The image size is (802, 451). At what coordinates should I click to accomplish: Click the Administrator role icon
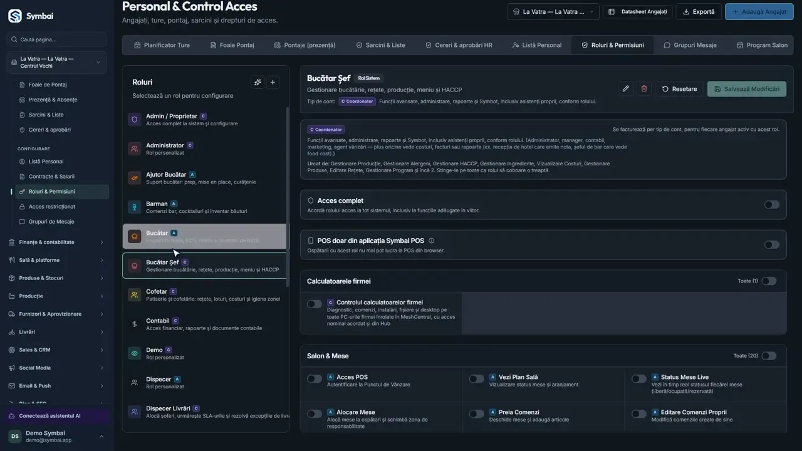click(x=134, y=149)
